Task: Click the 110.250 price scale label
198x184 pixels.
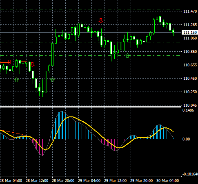Action: (190, 92)
